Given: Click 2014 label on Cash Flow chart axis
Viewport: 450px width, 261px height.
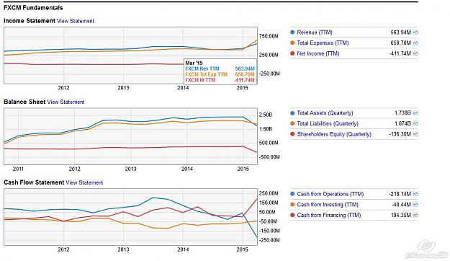Looking at the screenshot, I should [x=183, y=249].
